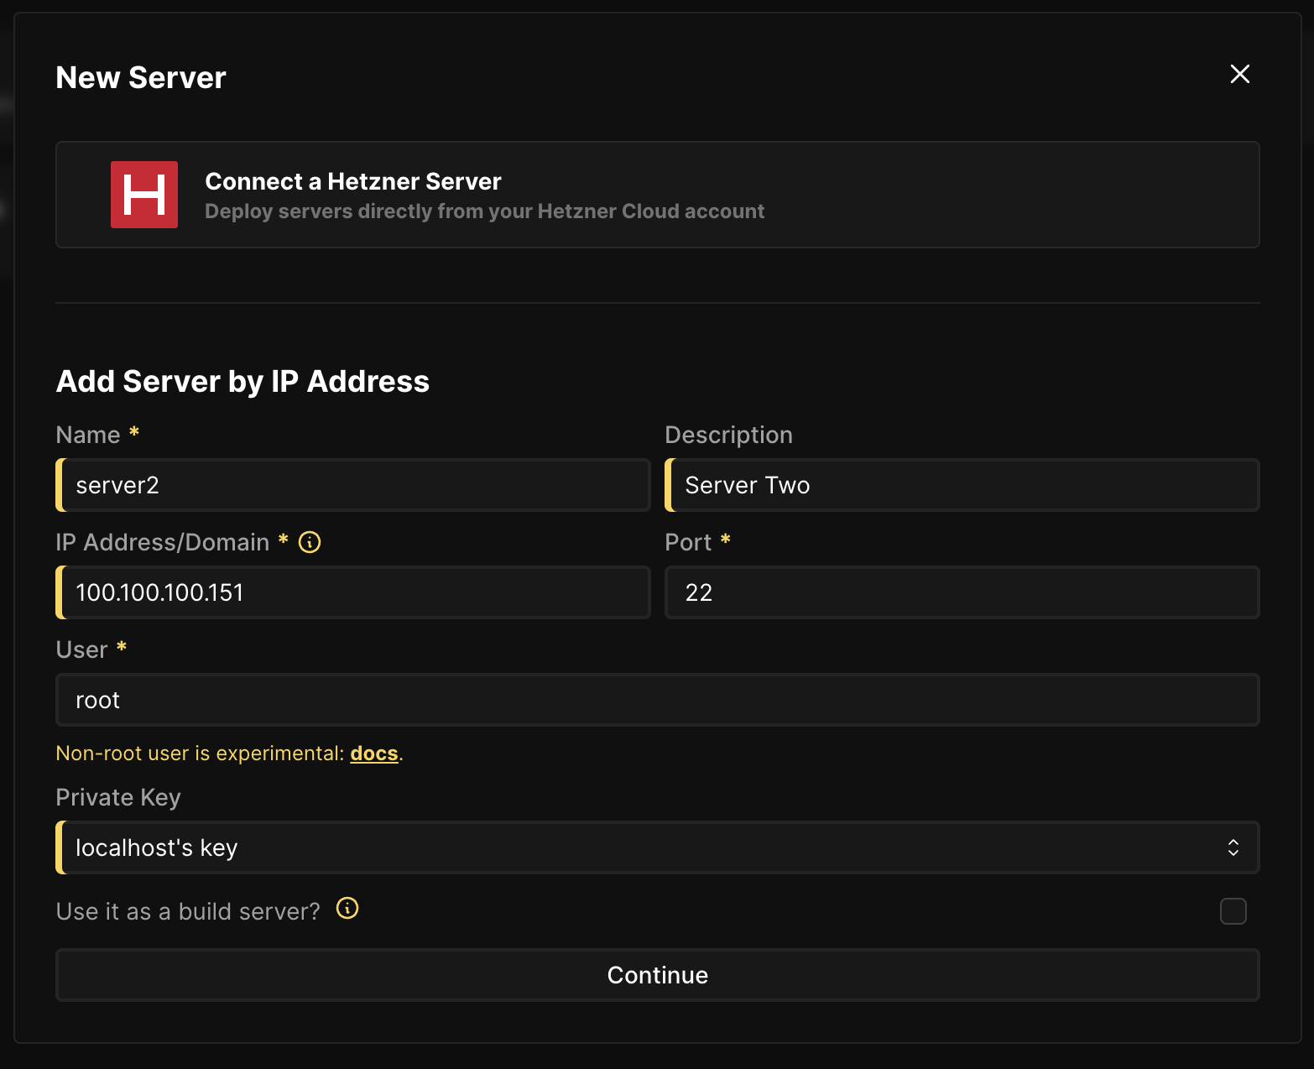This screenshot has width=1314, height=1069.
Task: Close the New Server dialog
Action: pyautogui.click(x=1239, y=74)
